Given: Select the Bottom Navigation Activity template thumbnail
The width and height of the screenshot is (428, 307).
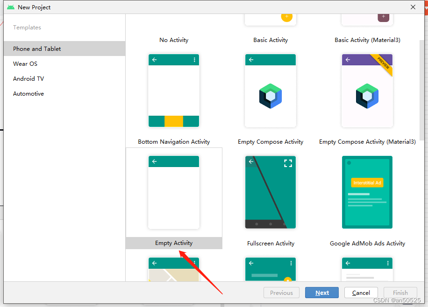Looking at the screenshot, I should (x=174, y=91).
